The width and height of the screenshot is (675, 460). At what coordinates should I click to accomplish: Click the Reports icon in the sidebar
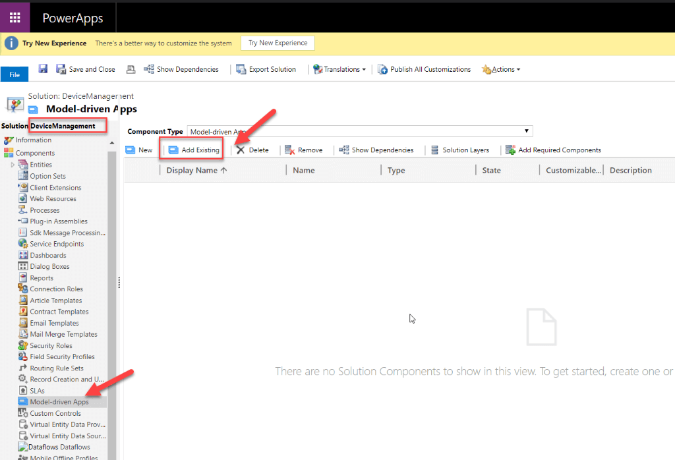click(23, 277)
